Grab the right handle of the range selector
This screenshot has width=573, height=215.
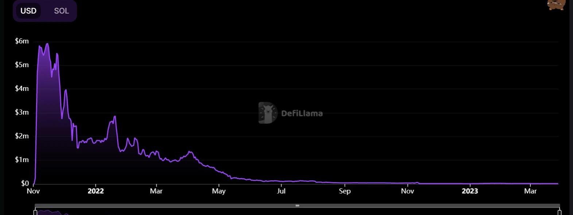tap(560, 212)
